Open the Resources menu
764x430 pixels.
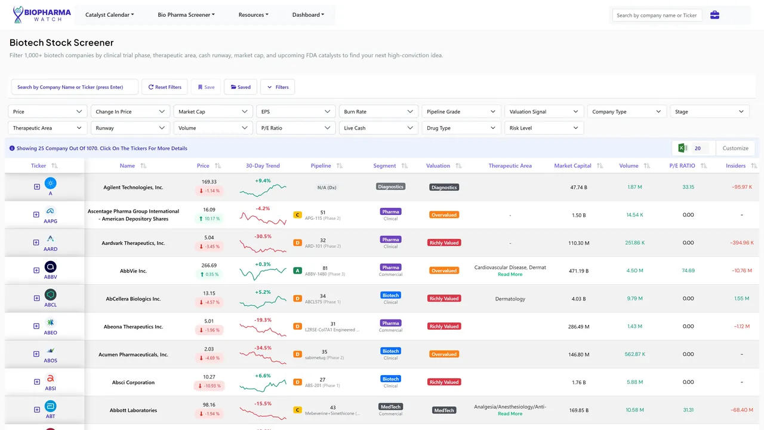[x=254, y=15]
